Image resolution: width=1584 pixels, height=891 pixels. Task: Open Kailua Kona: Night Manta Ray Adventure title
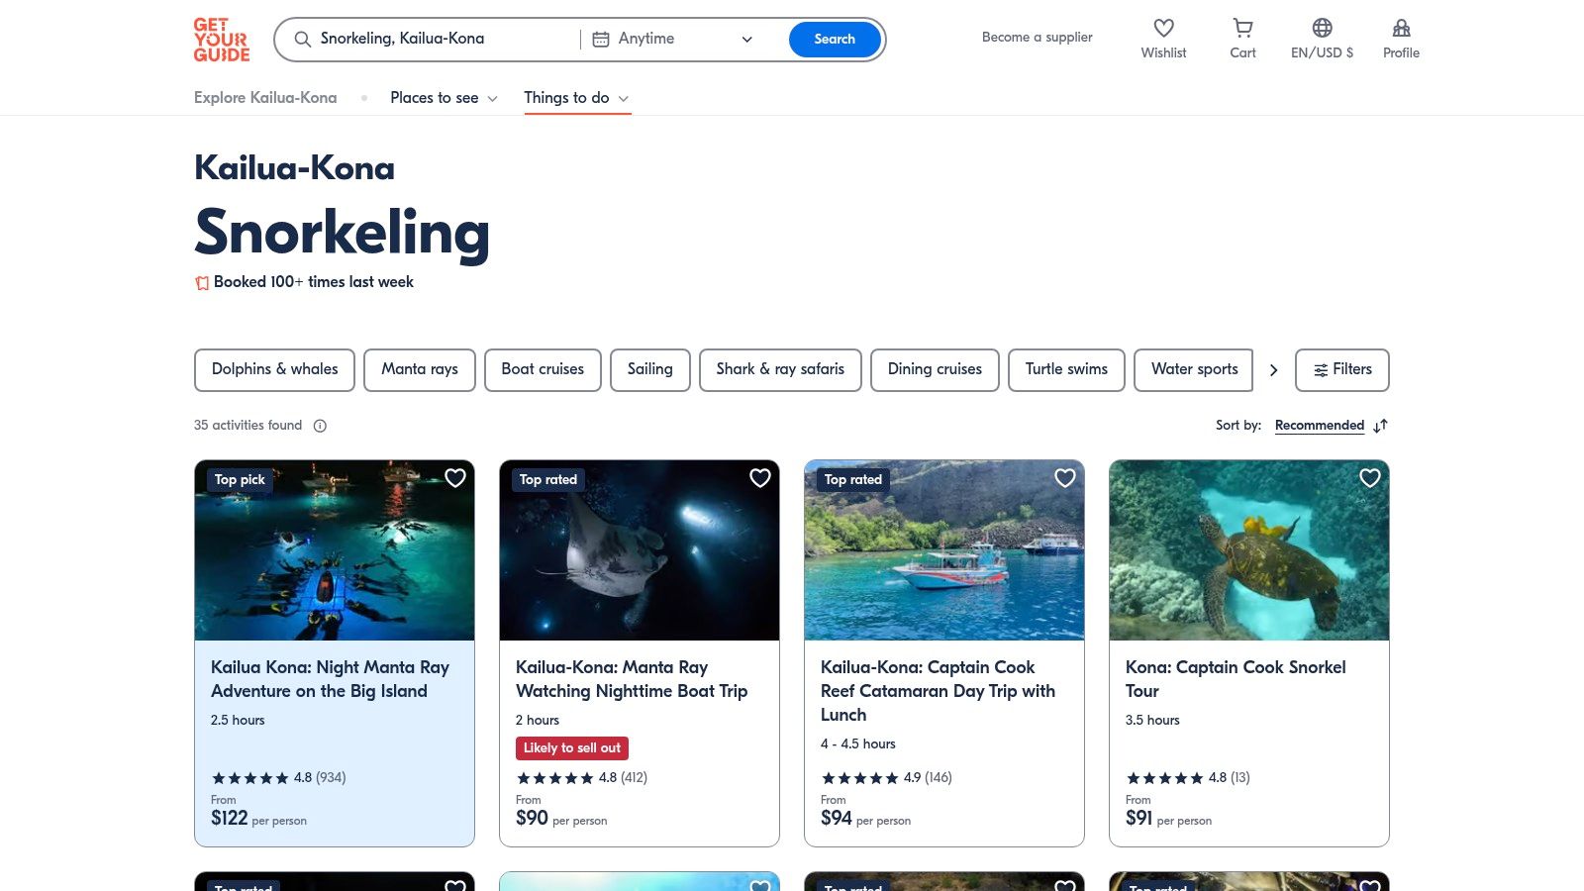pos(330,679)
